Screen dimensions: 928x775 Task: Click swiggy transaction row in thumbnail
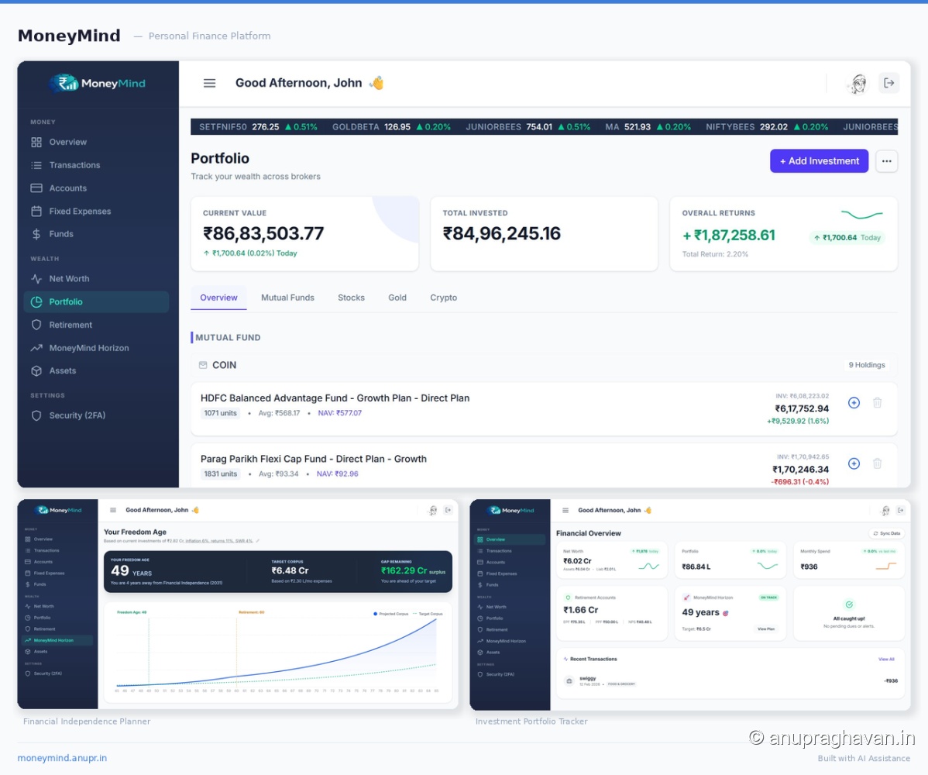[730, 681]
